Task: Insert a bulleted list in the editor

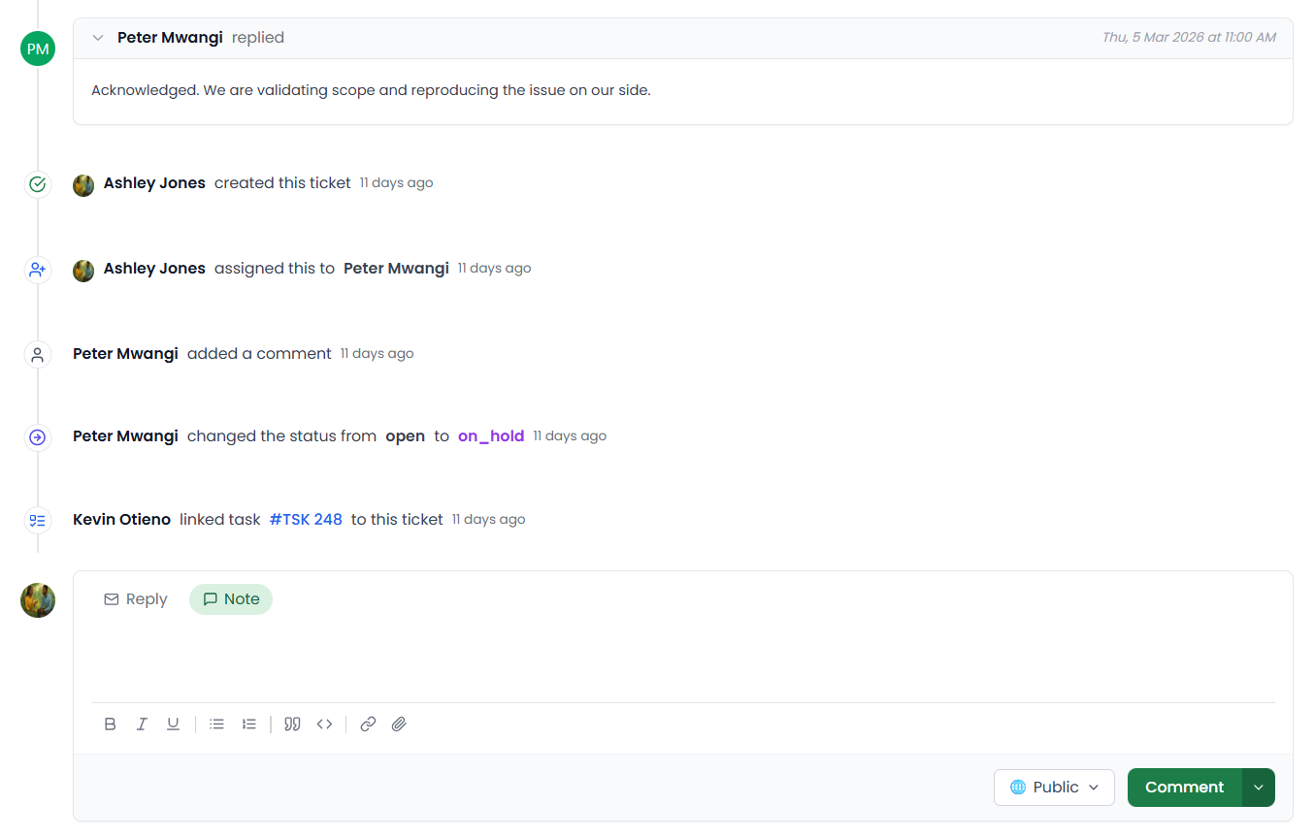Action: (x=216, y=724)
